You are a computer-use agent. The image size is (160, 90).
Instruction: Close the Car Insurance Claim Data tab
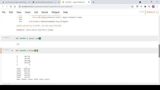click(29, 2)
